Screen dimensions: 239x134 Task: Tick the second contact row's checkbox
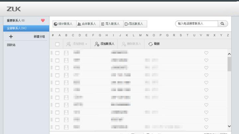point(57,61)
